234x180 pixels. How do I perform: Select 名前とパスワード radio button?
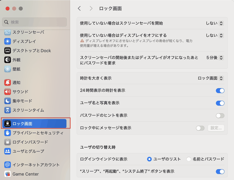point(189,159)
